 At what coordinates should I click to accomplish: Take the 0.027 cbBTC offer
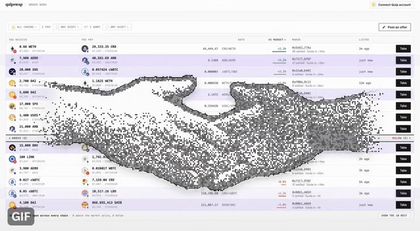click(x=403, y=182)
